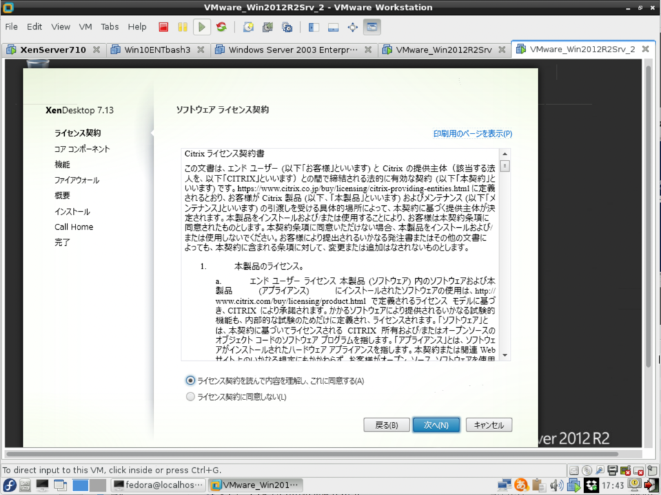This screenshot has width=661, height=495.
Task: Open the VM menu
Action: 85,27
